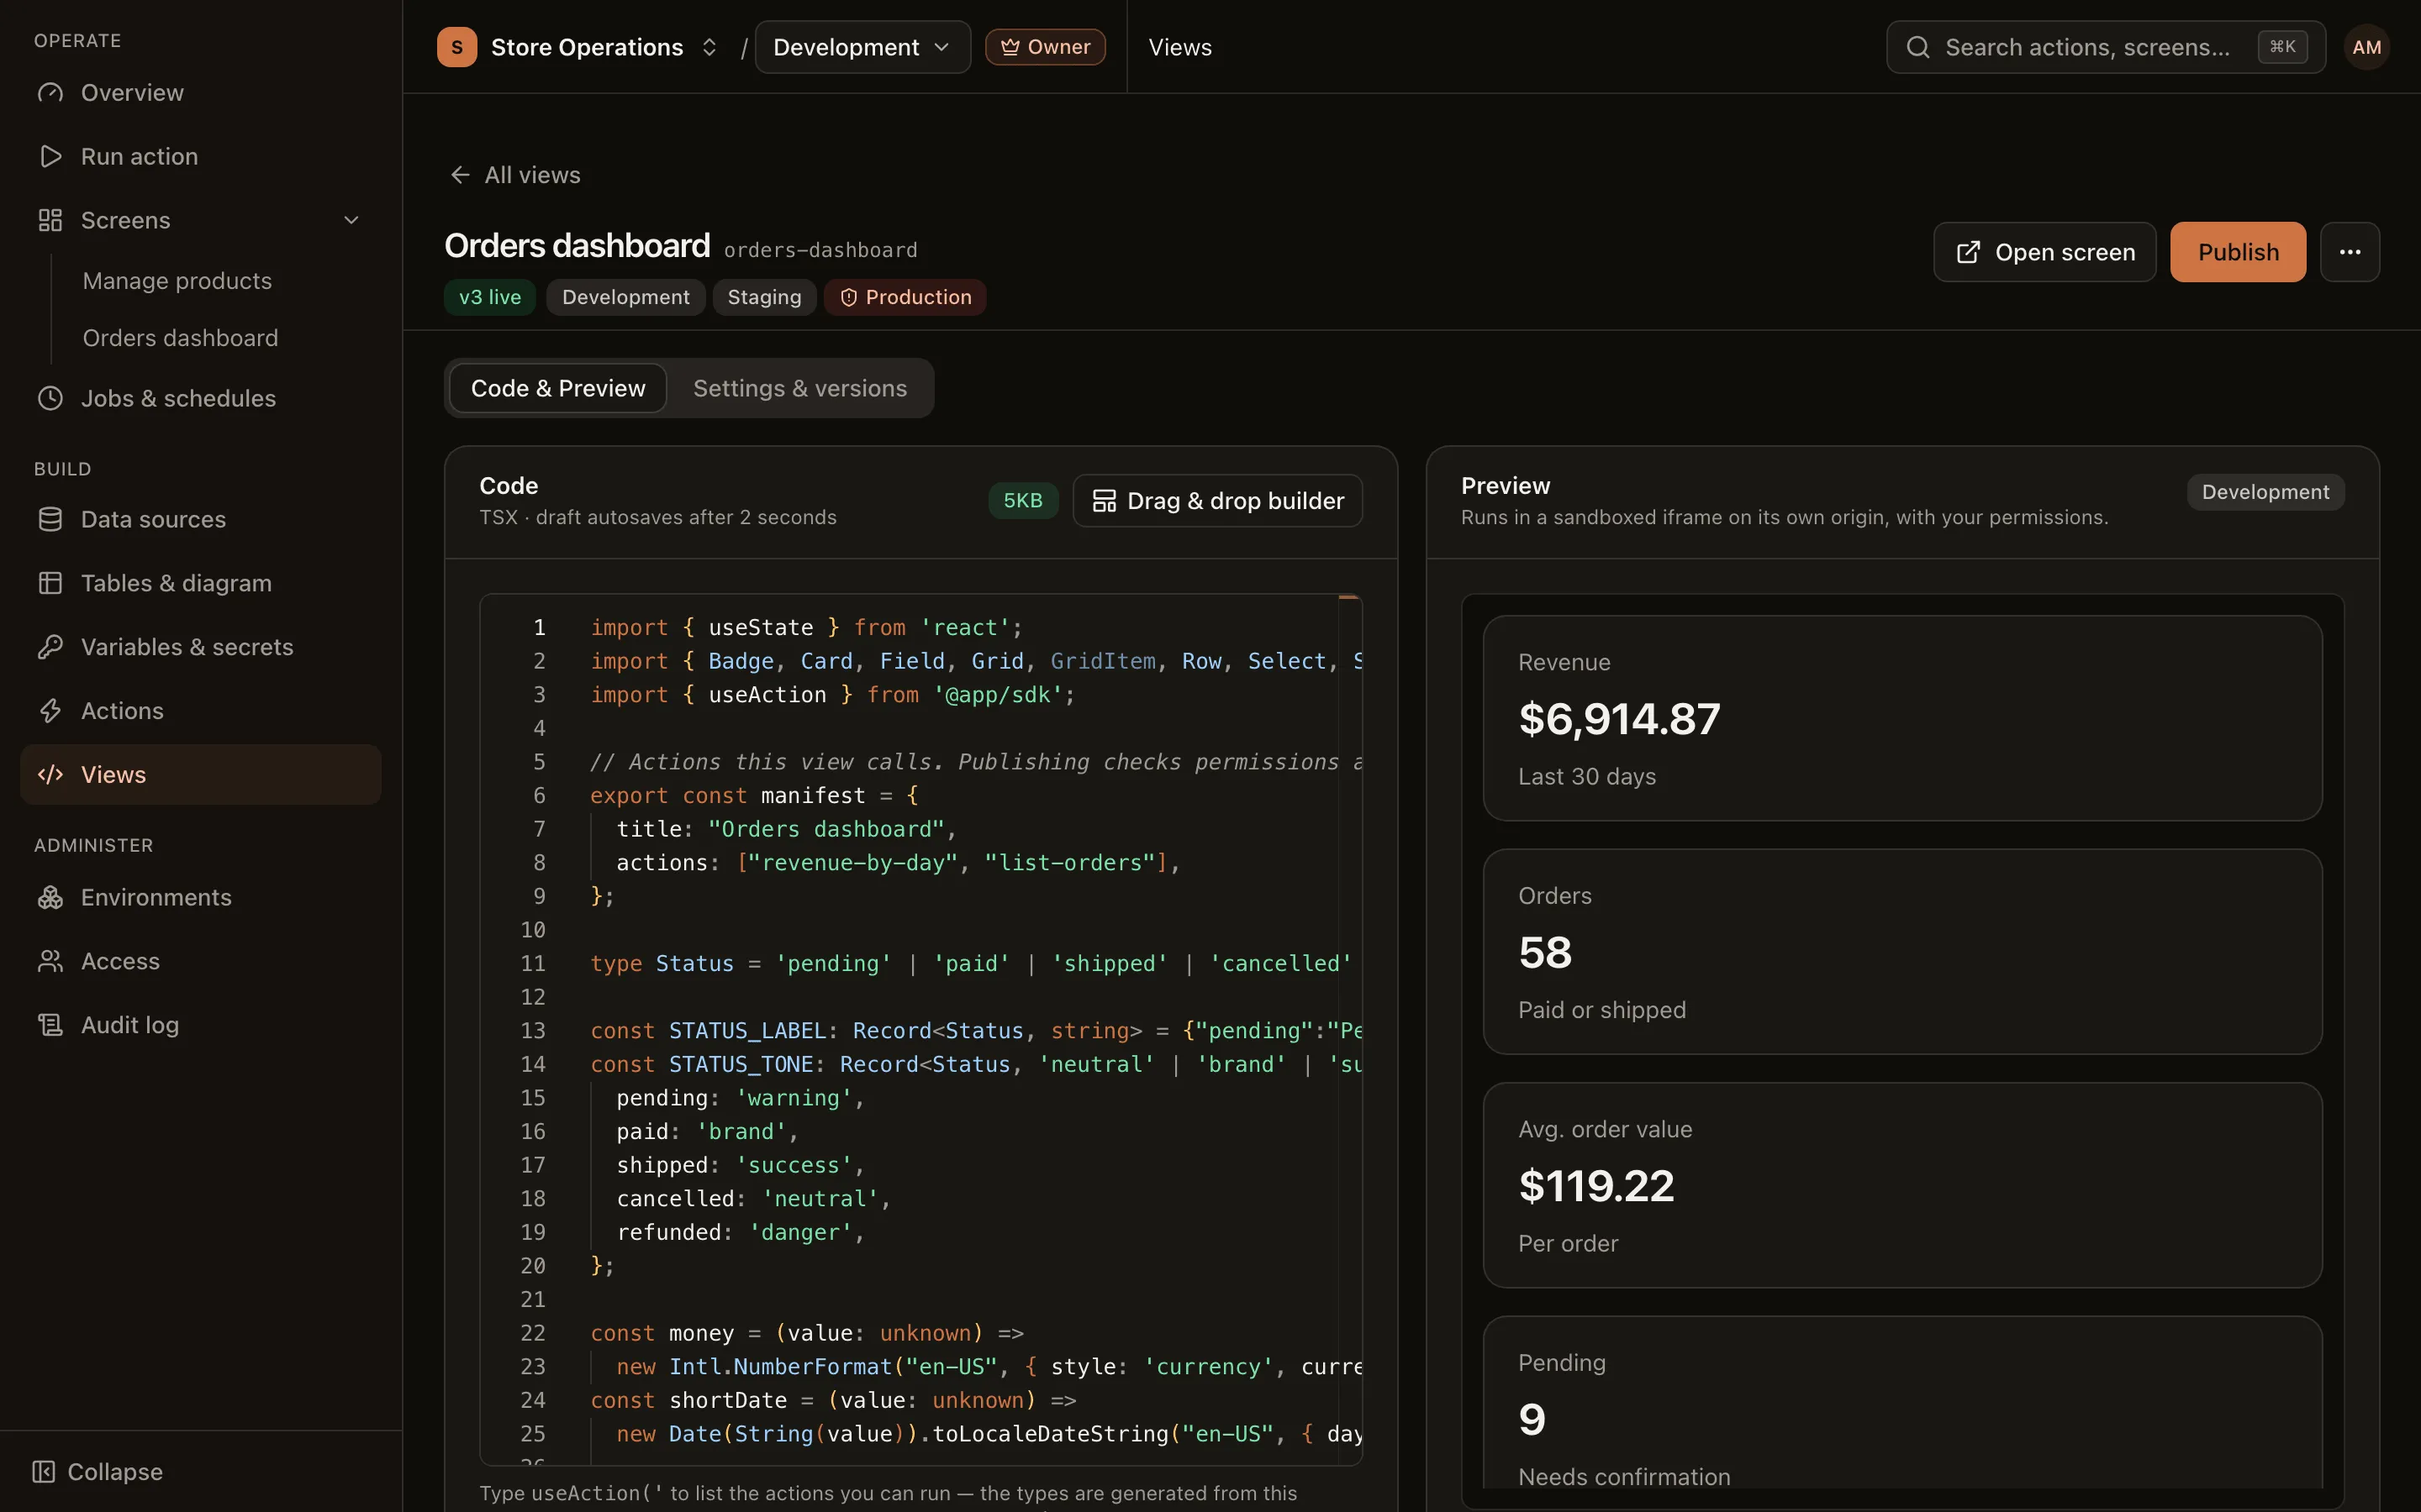The width and height of the screenshot is (2421, 1512).
Task: Click Open screen button
Action: (x=2045, y=252)
